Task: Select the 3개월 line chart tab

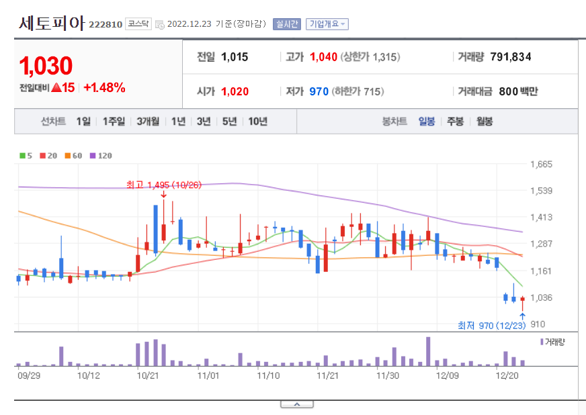Action: pos(148,122)
